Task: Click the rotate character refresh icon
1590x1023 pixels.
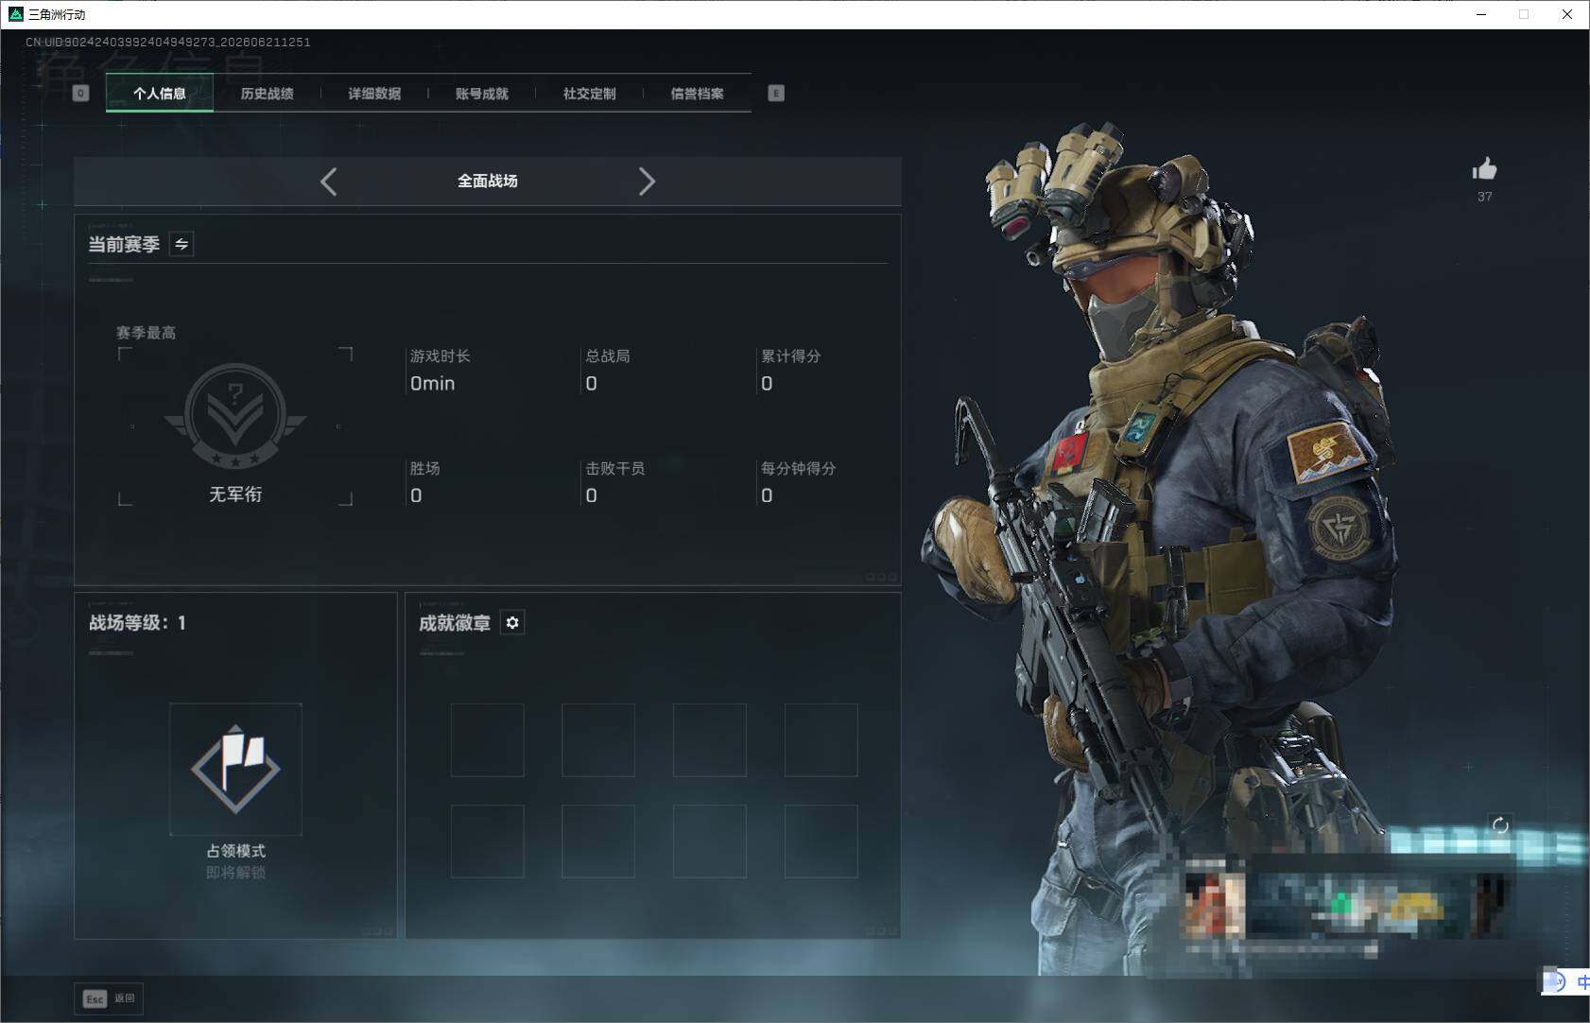Action: [1500, 825]
